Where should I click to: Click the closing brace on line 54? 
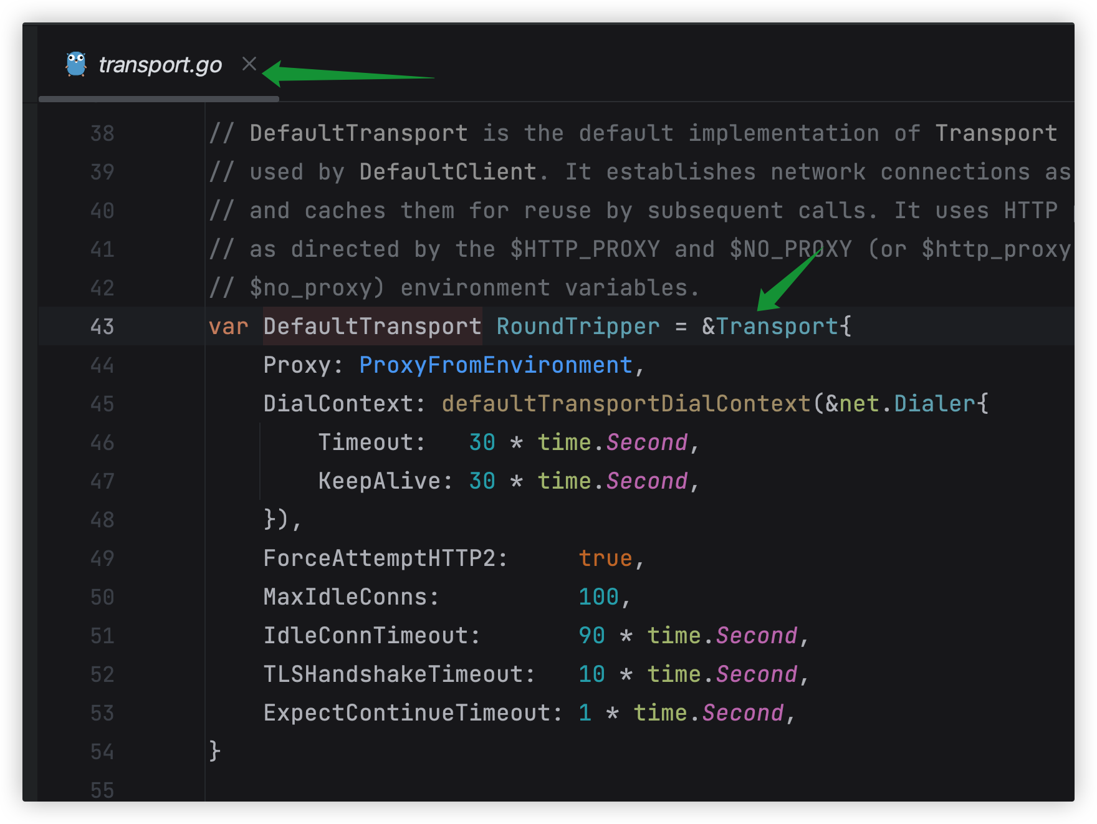pyautogui.click(x=214, y=750)
